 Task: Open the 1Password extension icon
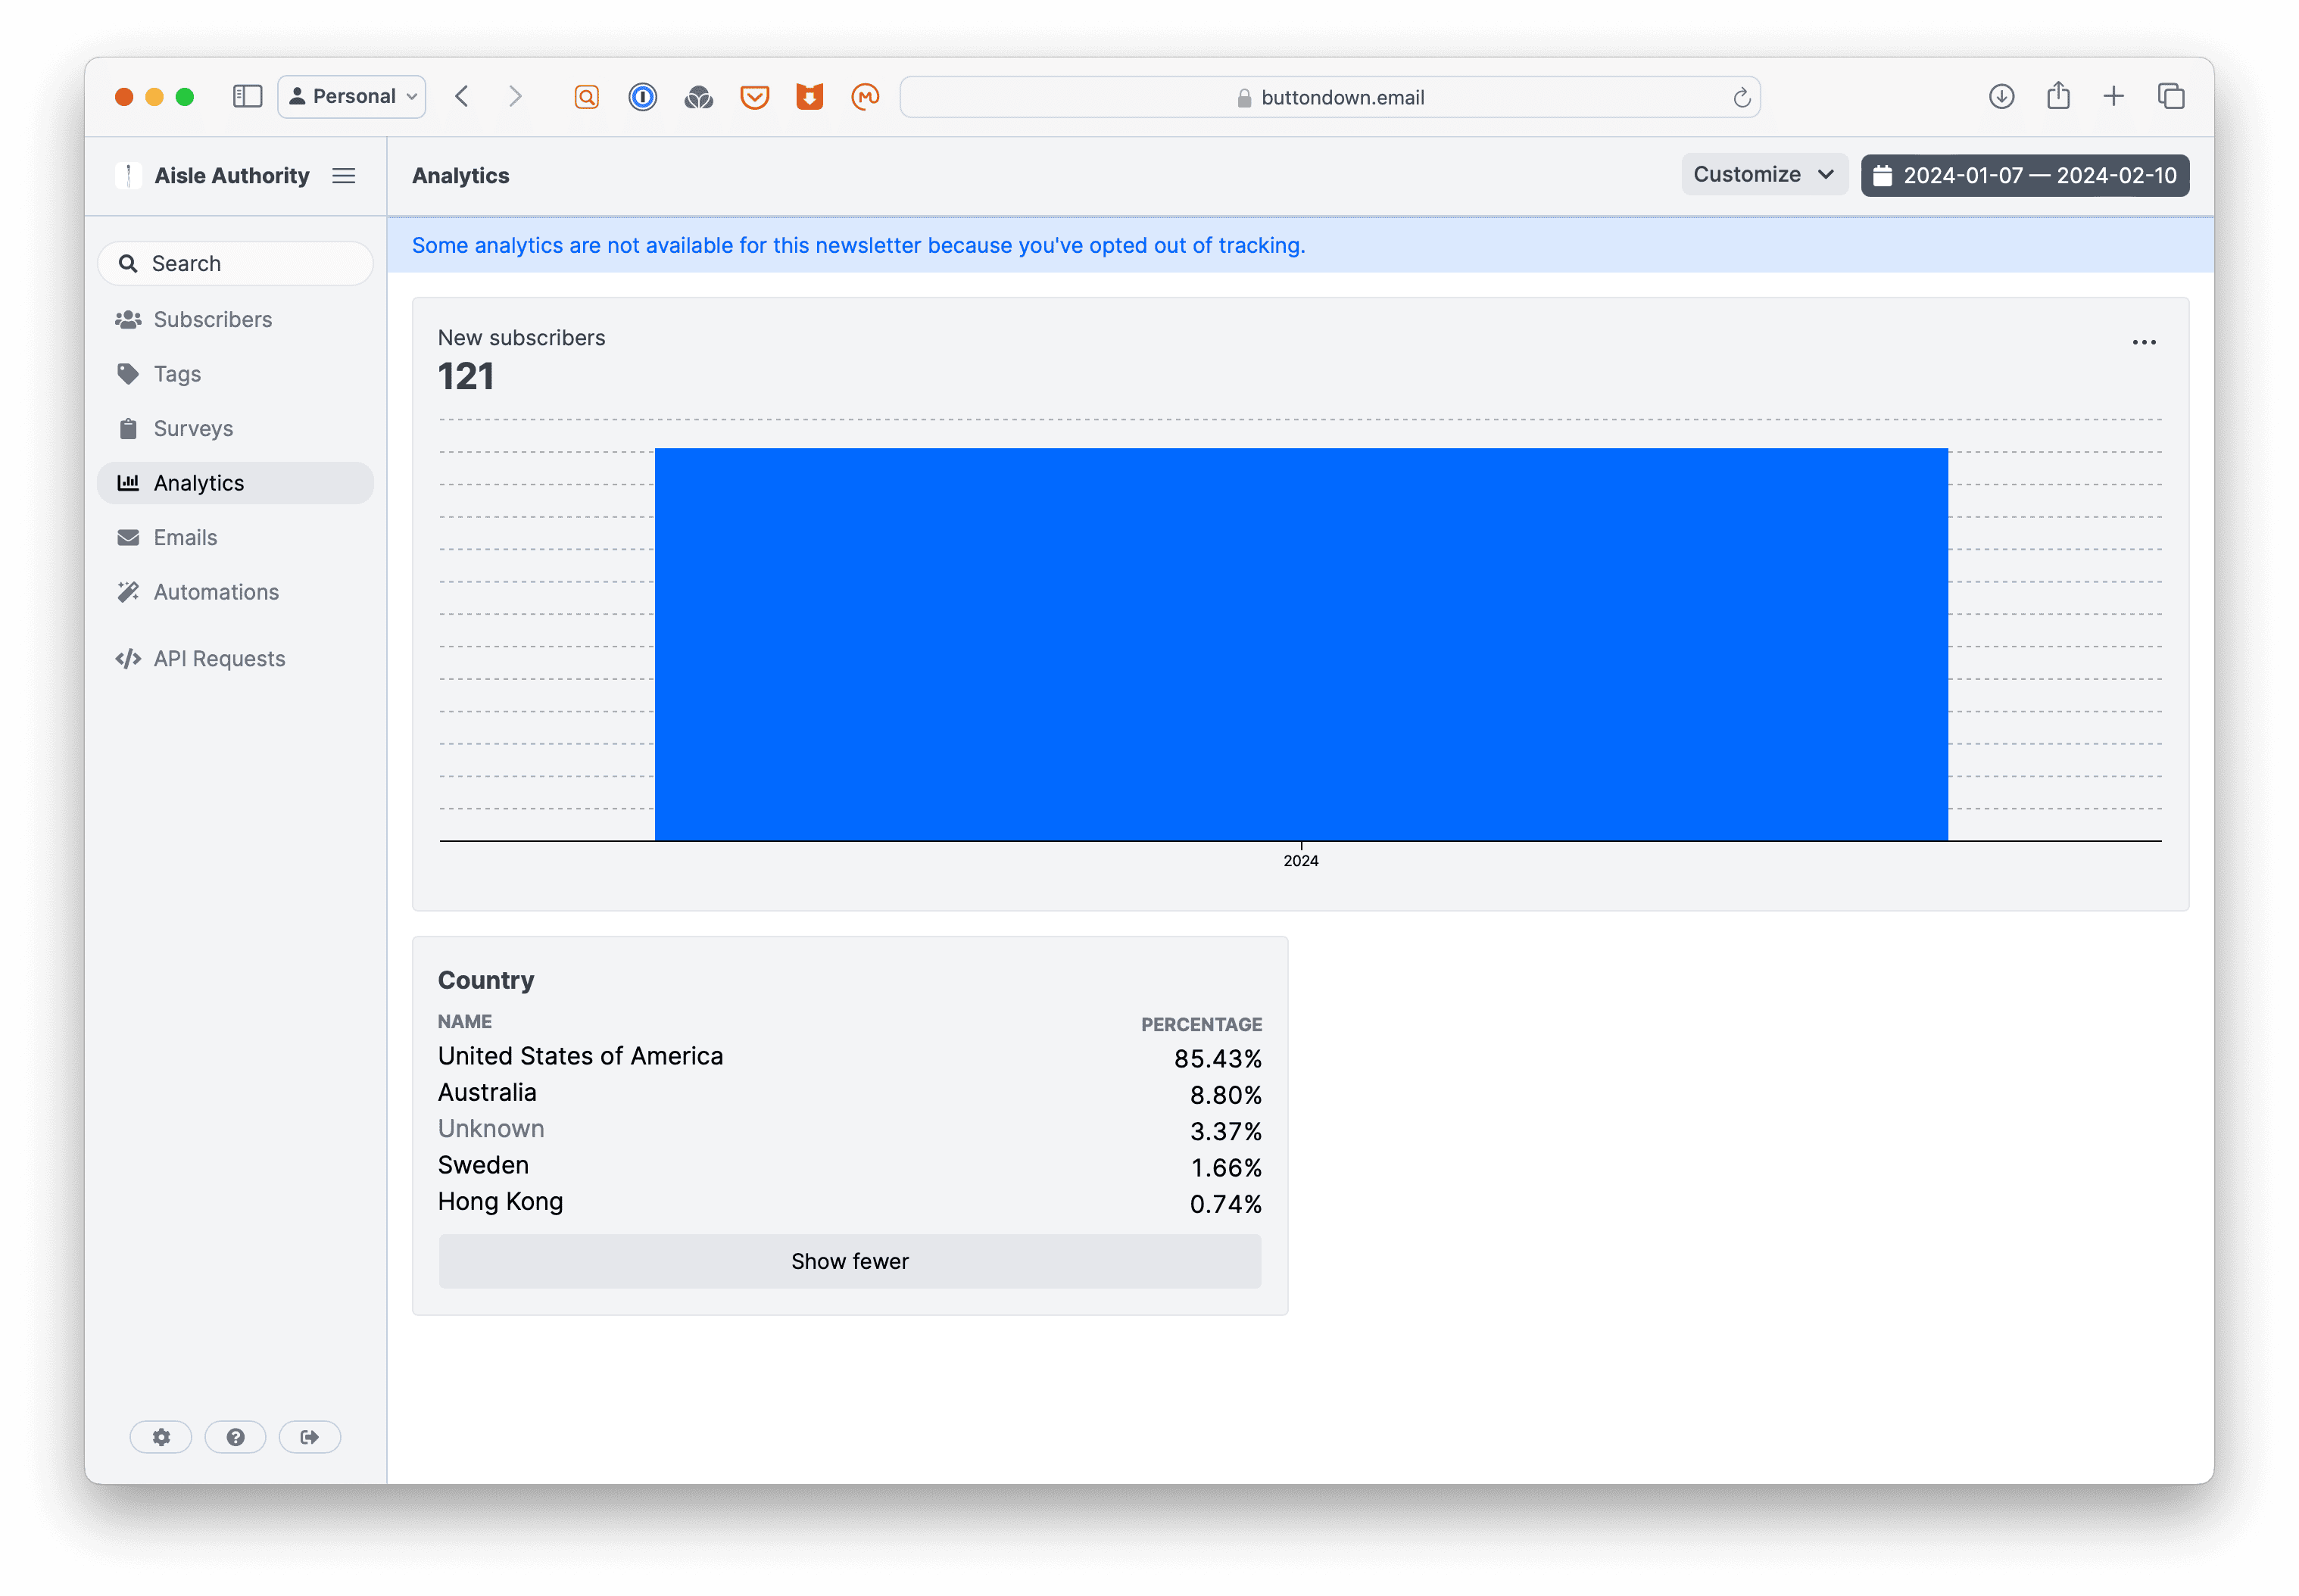pos(643,97)
